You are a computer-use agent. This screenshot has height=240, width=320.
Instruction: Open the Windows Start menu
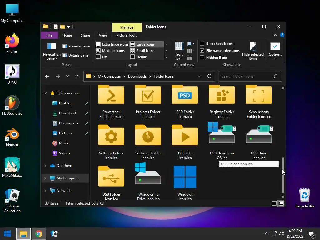click(7, 234)
